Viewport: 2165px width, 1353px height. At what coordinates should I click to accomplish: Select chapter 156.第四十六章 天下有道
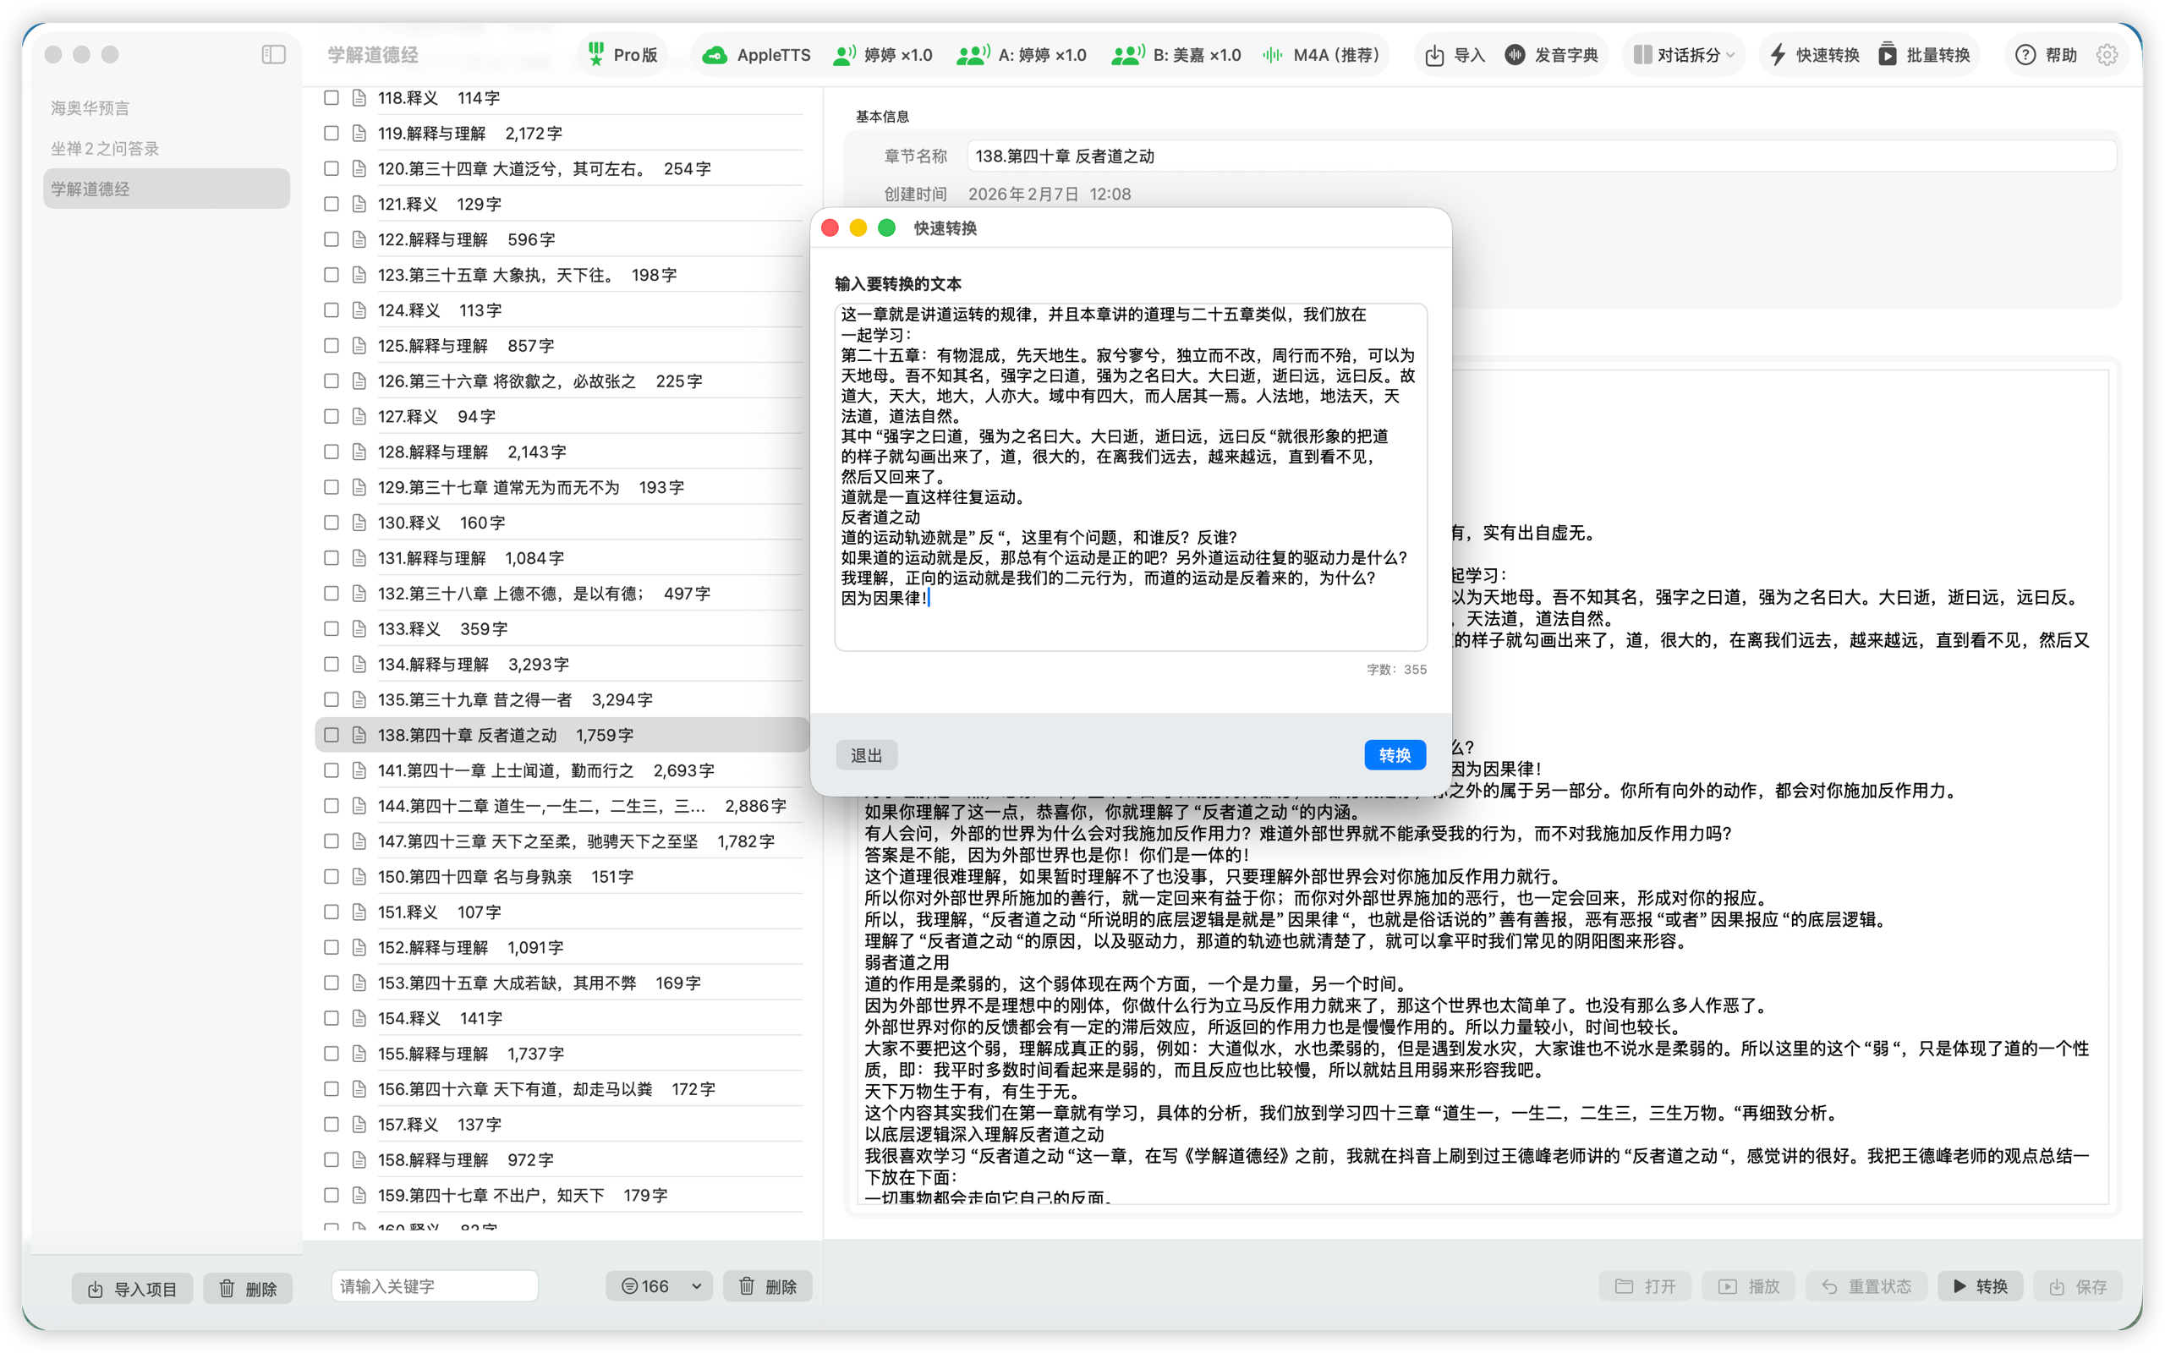click(x=562, y=1089)
